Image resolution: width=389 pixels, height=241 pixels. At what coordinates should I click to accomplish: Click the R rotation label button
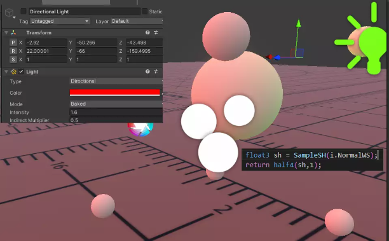pyautogui.click(x=13, y=51)
